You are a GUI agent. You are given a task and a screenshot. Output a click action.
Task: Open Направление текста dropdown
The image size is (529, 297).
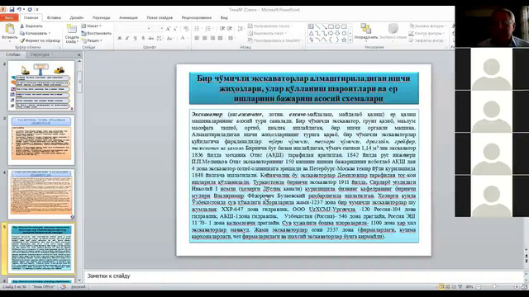point(270,26)
